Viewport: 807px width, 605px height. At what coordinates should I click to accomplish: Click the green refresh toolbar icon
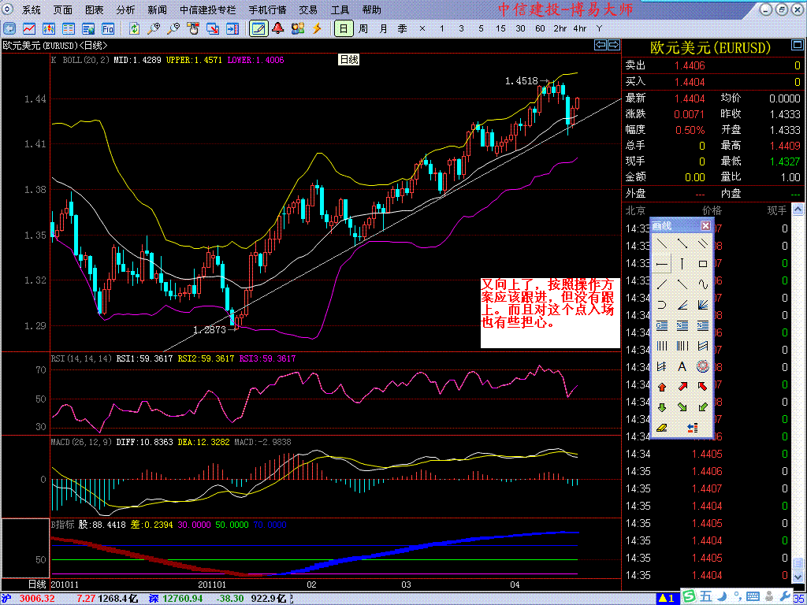click(134, 28)
